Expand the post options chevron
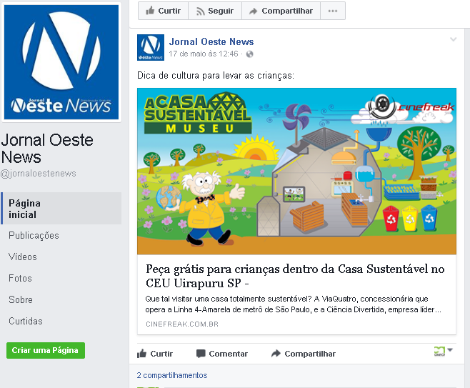This screenshot has height=388, width=470. coord(453,39)
